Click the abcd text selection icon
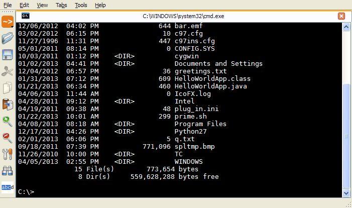Image resolution: width=352 pixels, height=208 pixels. [x=8, y=187]
